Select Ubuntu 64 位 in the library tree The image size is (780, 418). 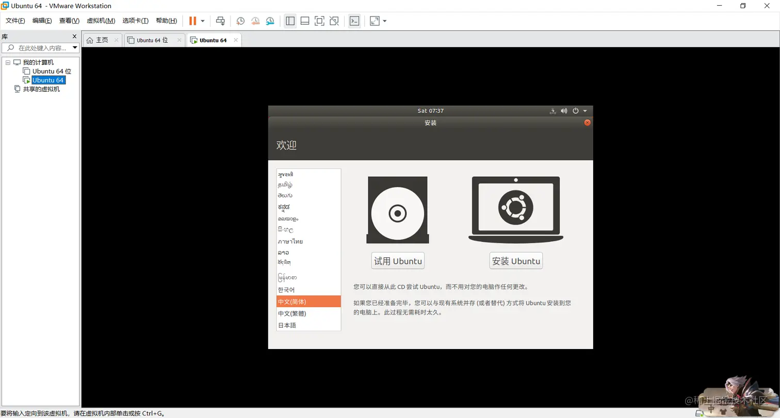[52, 71]
